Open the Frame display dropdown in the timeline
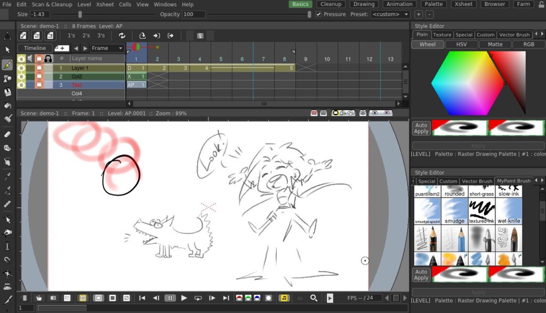The height and width of the screenshot is (313, 546). pos(106,48)
